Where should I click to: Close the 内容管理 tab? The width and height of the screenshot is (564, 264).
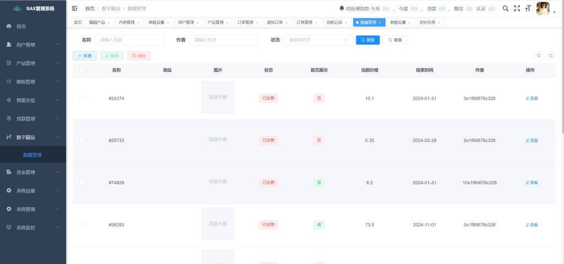(138, 23)
